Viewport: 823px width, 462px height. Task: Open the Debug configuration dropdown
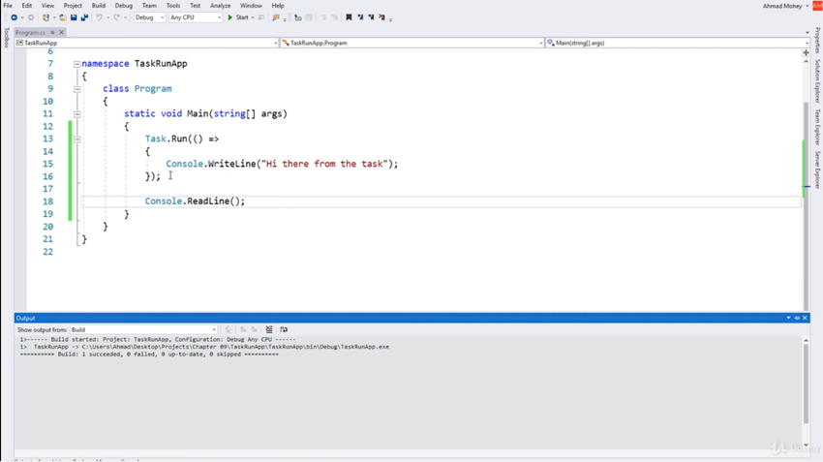(x=149, y=17)
